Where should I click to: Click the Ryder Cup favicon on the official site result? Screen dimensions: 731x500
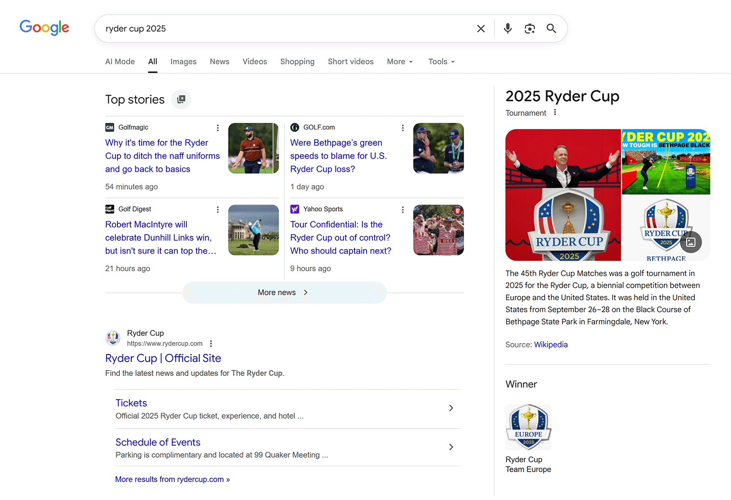click(112, 338)
